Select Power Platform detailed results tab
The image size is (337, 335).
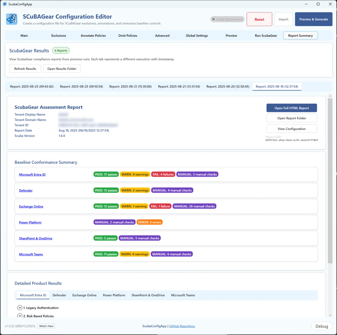coord(114,295)
